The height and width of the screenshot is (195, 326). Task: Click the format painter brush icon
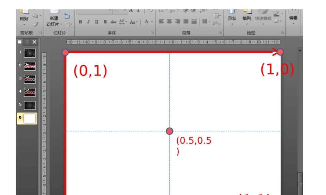pyautogui.click(x=36, y=24)
